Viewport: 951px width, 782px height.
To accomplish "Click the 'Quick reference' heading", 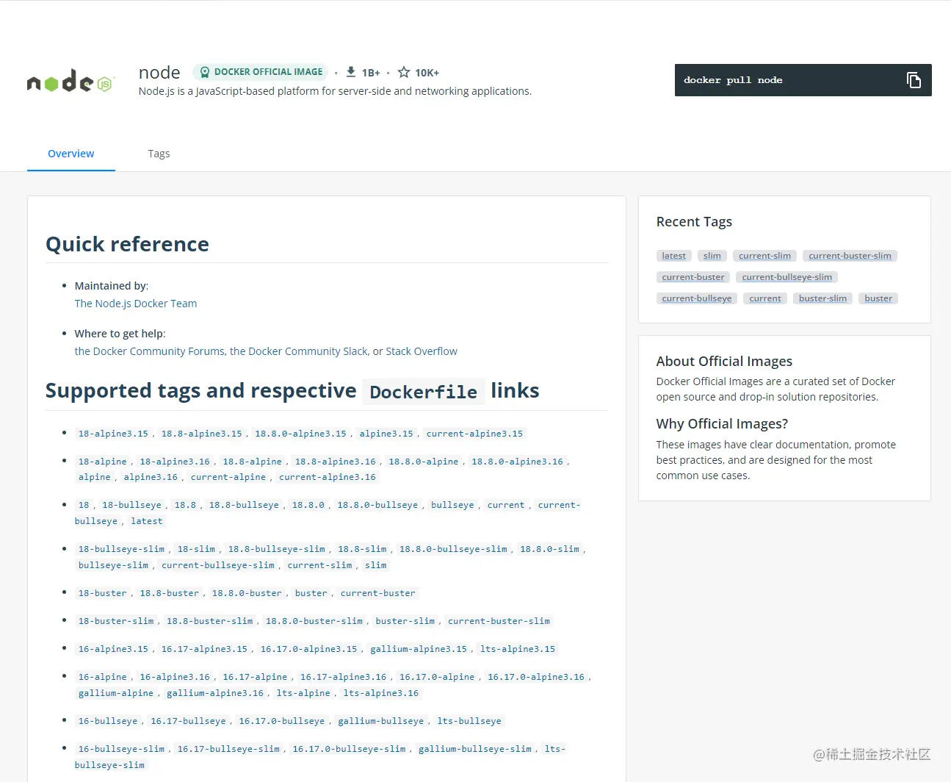I will coord(127,244).
